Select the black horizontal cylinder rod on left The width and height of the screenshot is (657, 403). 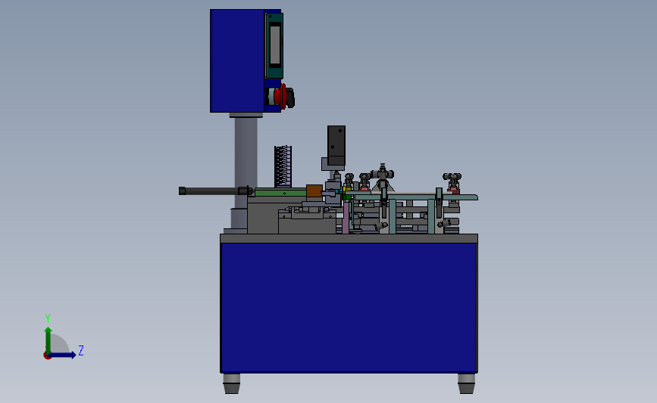coord(214,191)
